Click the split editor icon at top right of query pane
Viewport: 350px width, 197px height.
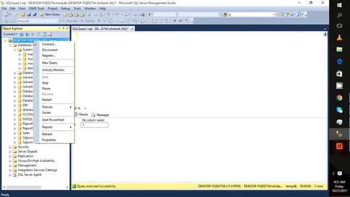325,34
